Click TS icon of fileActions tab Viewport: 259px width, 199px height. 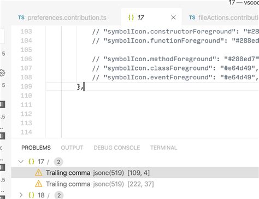pos(192,17)
